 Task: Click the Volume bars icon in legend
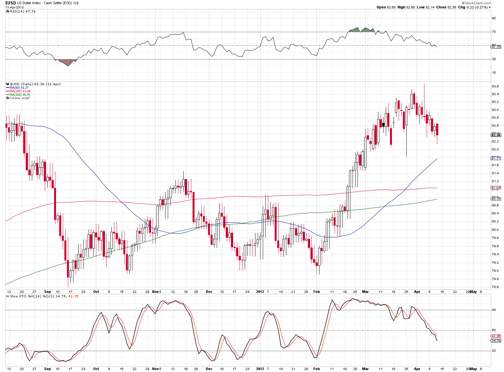pyautogui.click(x=7, y=98)
